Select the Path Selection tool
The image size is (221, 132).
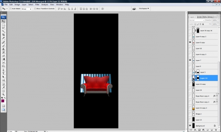(4, 77)
